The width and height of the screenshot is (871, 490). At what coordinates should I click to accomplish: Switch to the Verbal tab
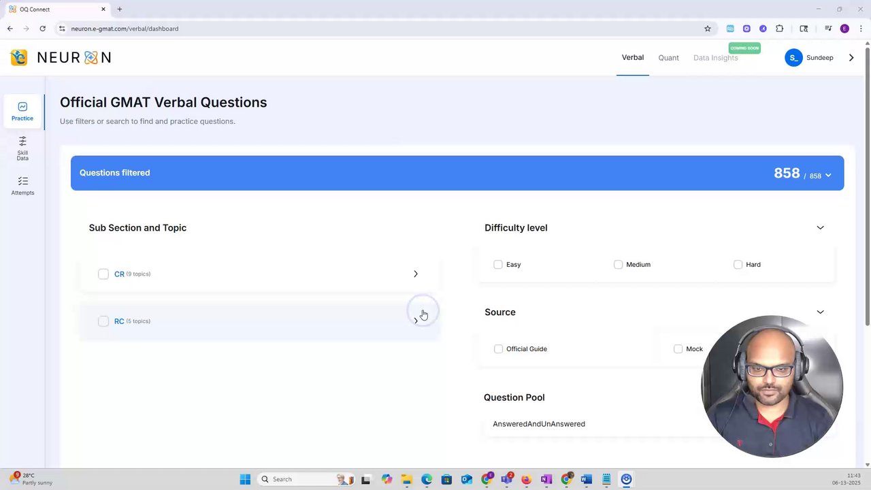633,58
